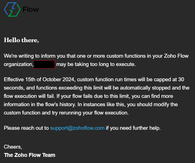Click "custom function and try rerunning" line
Image resolution: width=195 pixels, height=163 pixels.
point(66,113)
